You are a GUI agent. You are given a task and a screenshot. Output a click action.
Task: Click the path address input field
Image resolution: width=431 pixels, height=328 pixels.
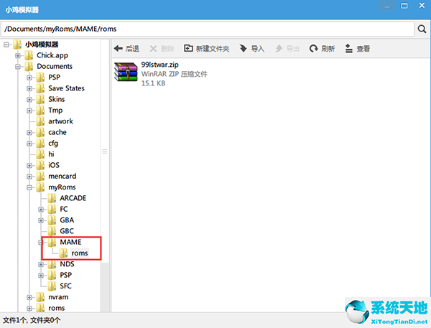coord(207,29)
